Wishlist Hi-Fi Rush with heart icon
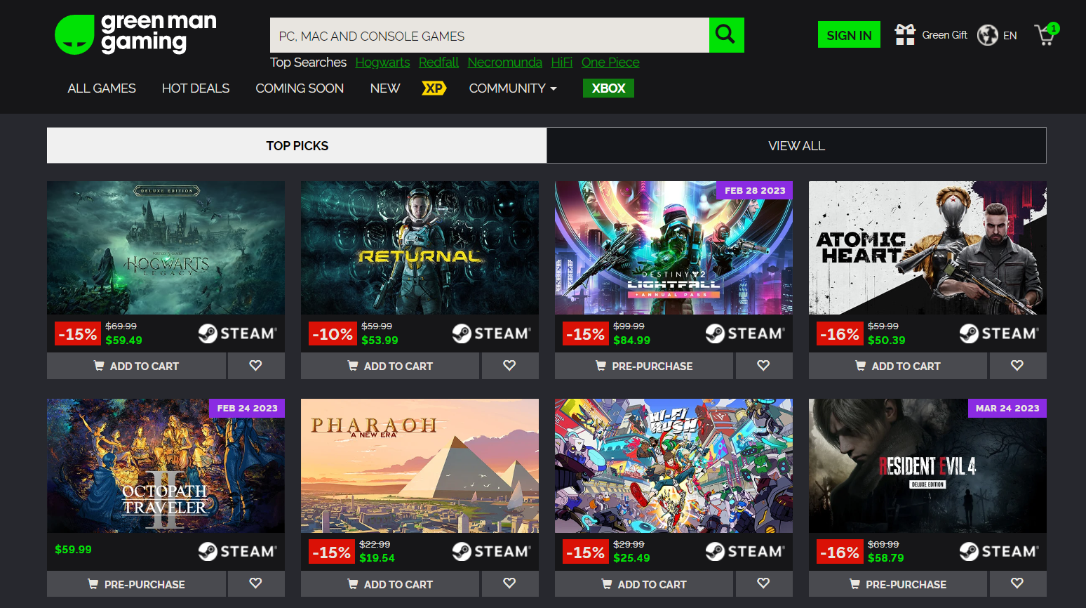Screen dimensions: 1086x608 click(x=764, y=583)
